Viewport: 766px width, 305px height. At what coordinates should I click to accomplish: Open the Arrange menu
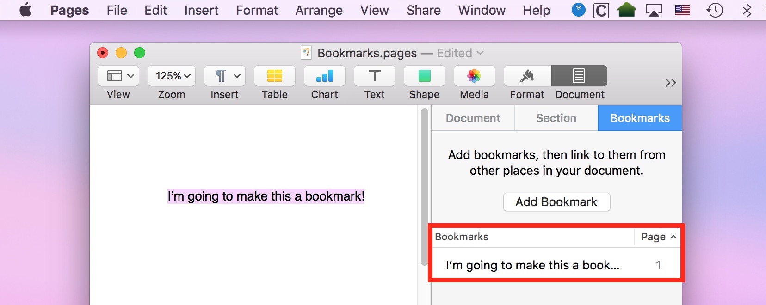point(319,10)
